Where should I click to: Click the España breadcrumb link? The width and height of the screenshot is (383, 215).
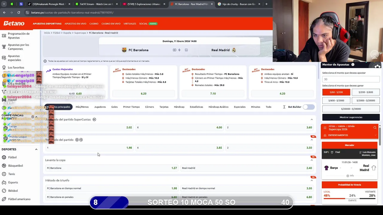click(67, 33)
